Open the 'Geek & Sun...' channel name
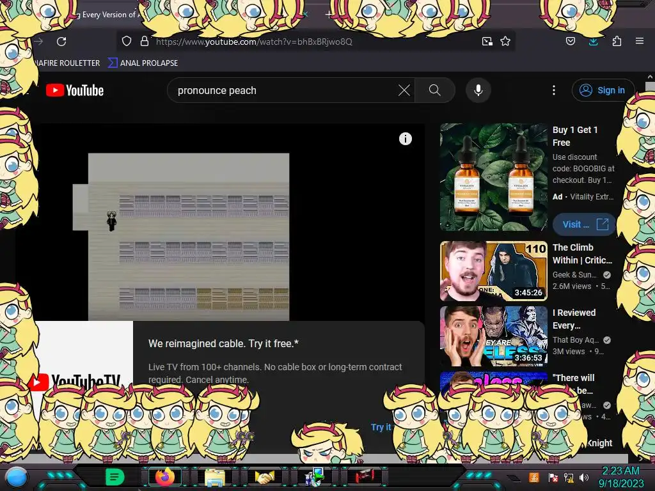Viewport: 655px width, 491px height. pyautogui.click(x=574, y=275)
